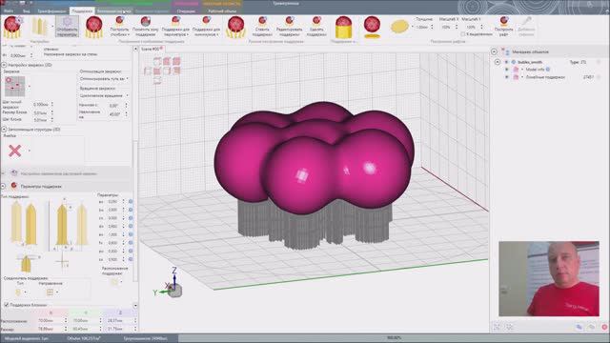
Task: Click the red-filled view preset in top row
Action: 167,61
